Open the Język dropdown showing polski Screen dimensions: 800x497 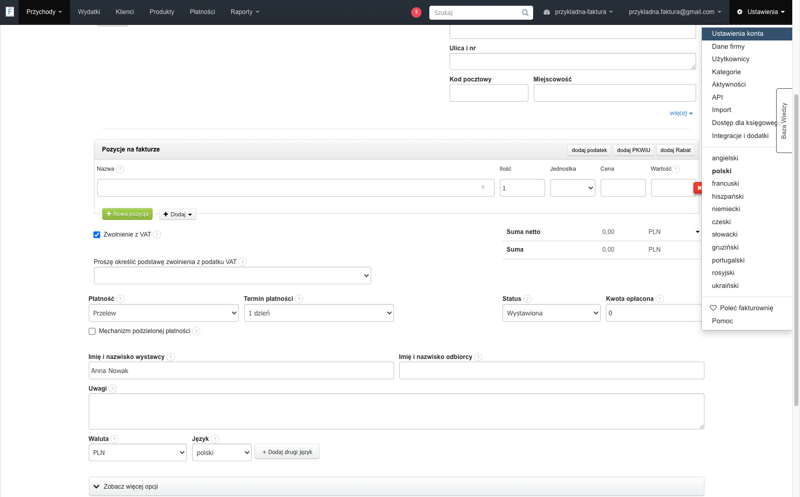(222, 452)
